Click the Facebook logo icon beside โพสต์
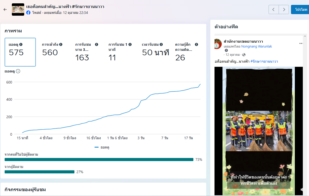 (28, 13)
